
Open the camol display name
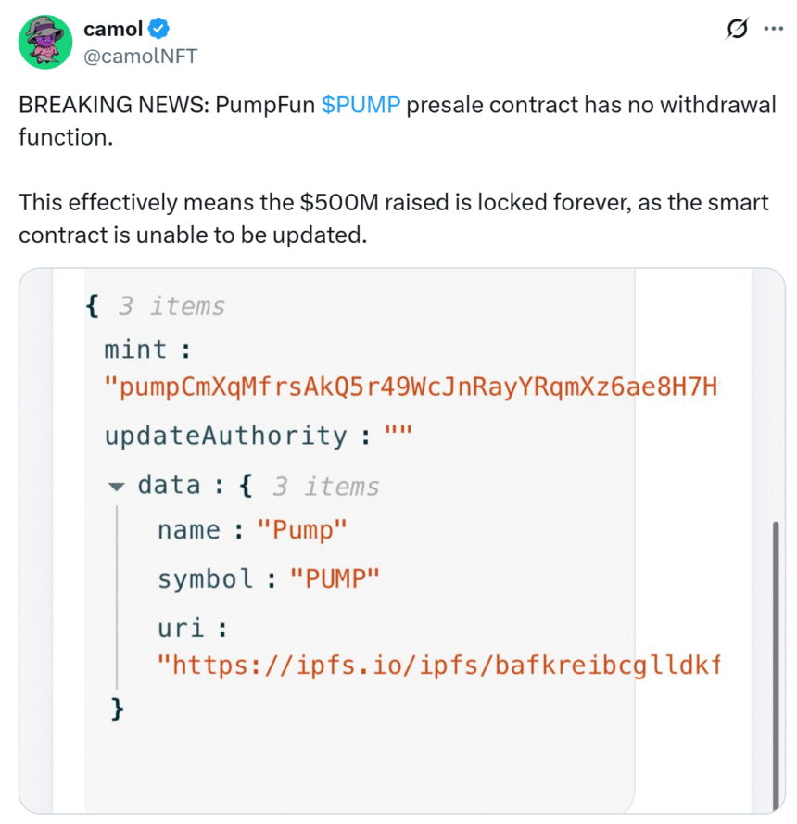tap(113, 30)
